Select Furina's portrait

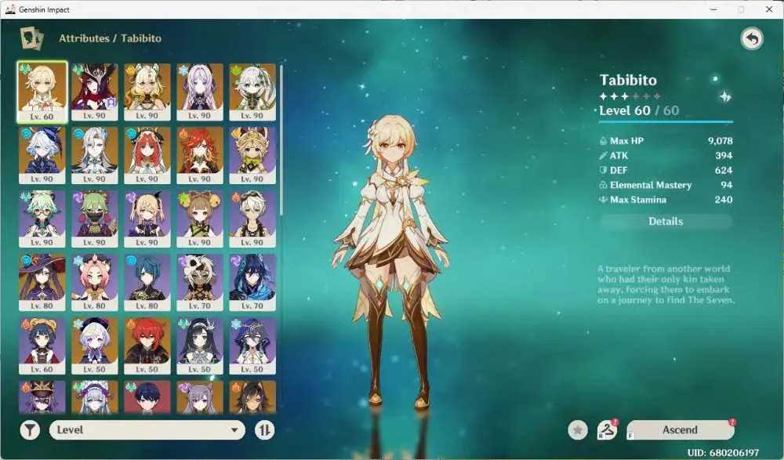(x=42, y=155)
